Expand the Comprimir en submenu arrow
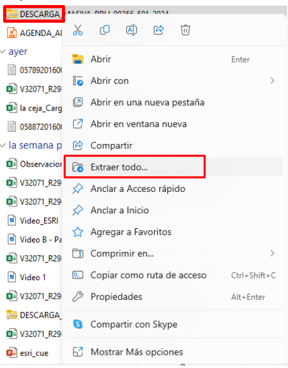The image size is (288, 368). [x=272, y=254]
